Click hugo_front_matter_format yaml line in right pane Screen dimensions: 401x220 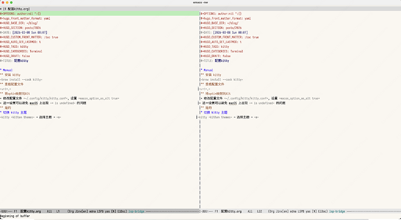pos(226,19)
